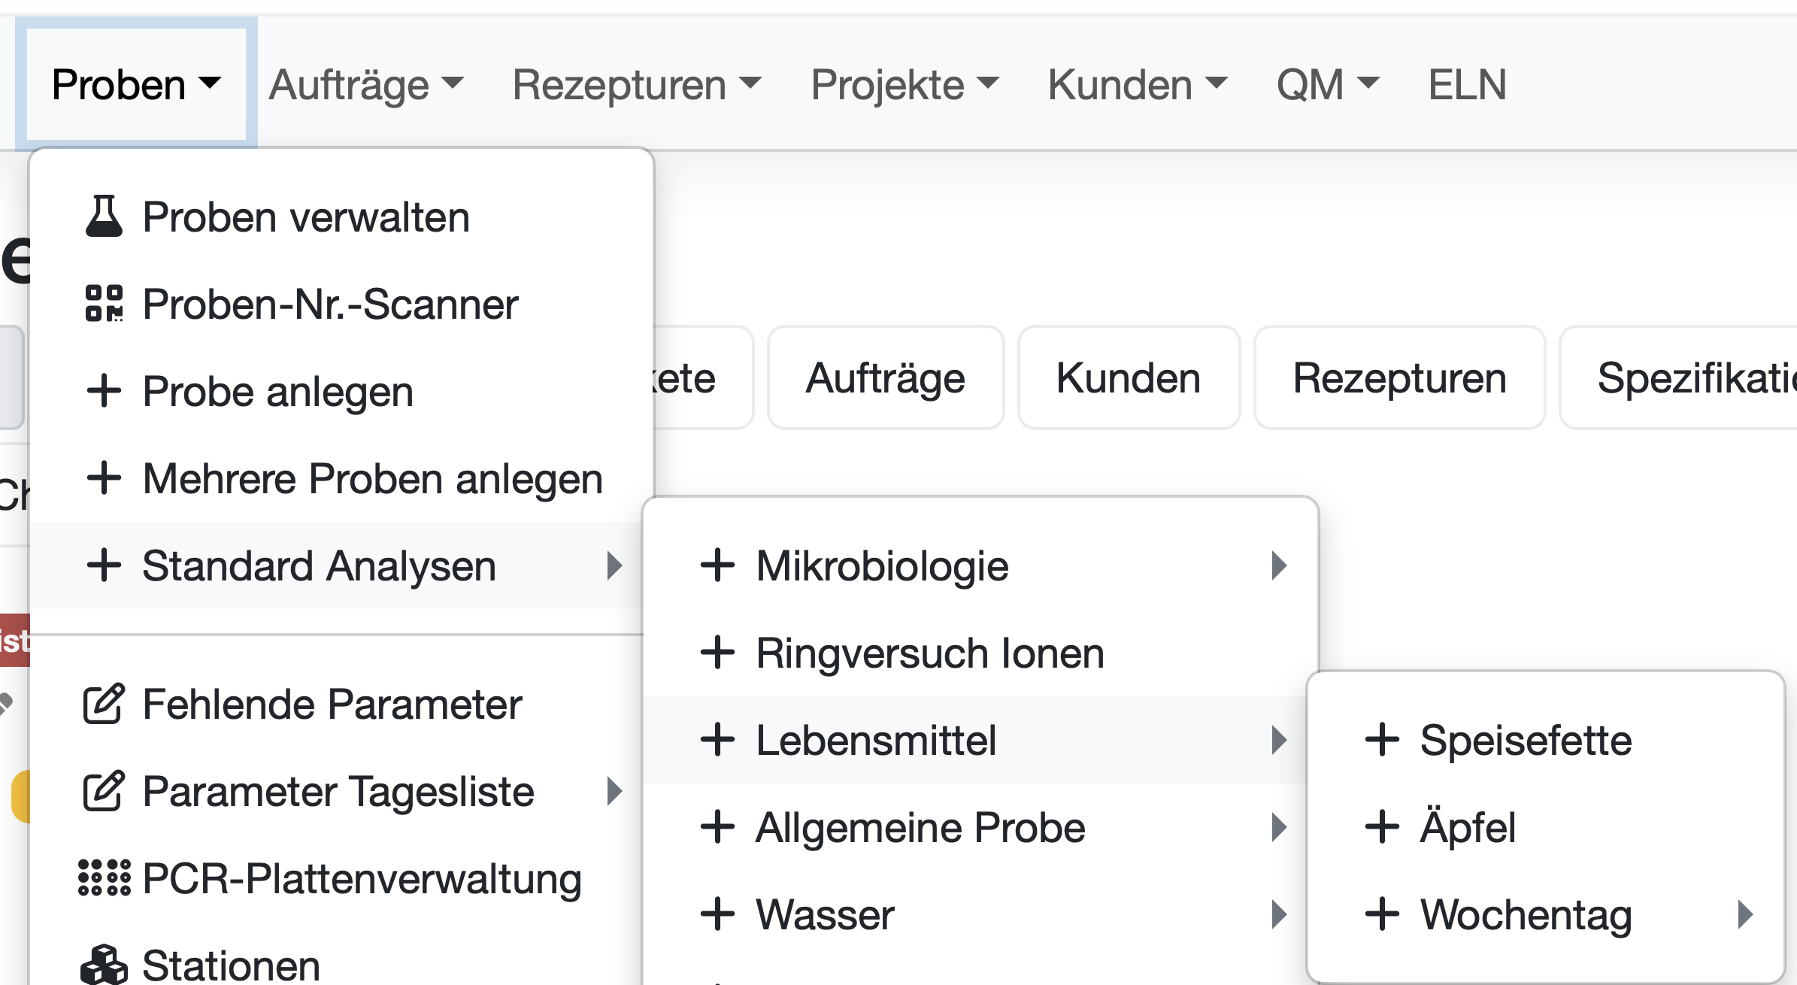Click the plus icon beside Probe anlegen
Screen dimensions: 1797x985
click(104, 391)
